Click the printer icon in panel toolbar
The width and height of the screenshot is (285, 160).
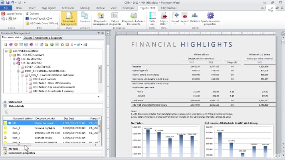click(x=85, y=45)
